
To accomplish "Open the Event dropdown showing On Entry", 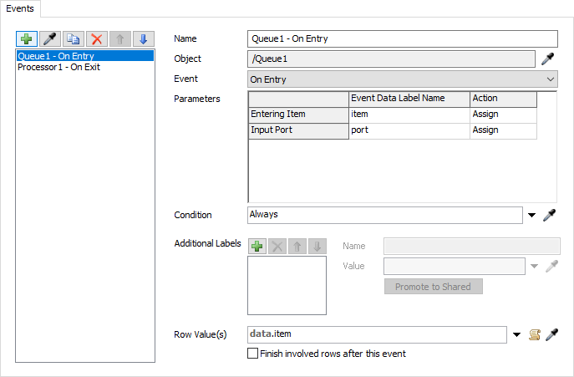I will tap(403, 79).
